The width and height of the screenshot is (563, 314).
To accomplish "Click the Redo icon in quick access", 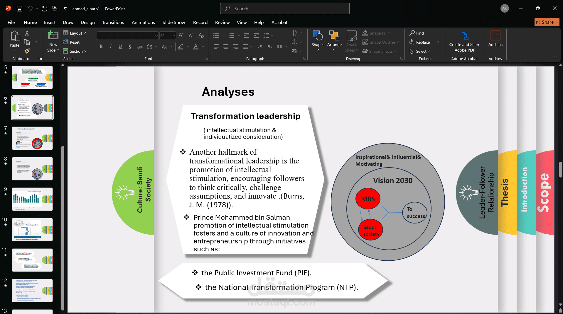I will (x=44, y=8).
